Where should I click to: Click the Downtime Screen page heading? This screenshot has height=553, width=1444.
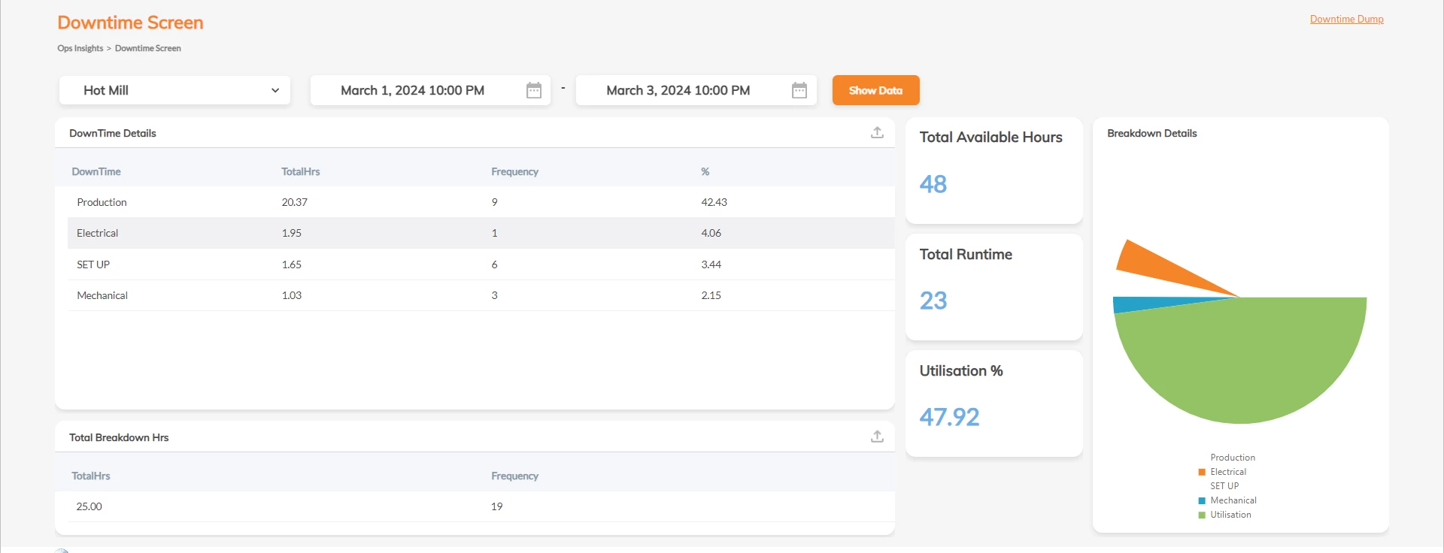(x=131, y=23)
